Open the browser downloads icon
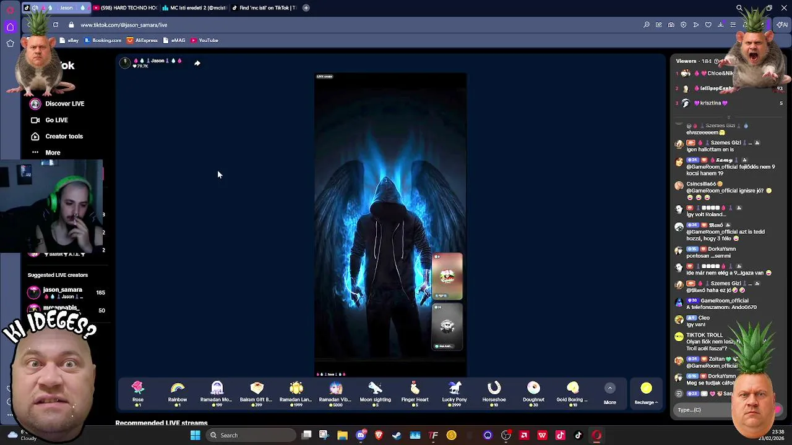 pyautogui.click(x=721, y=25)
